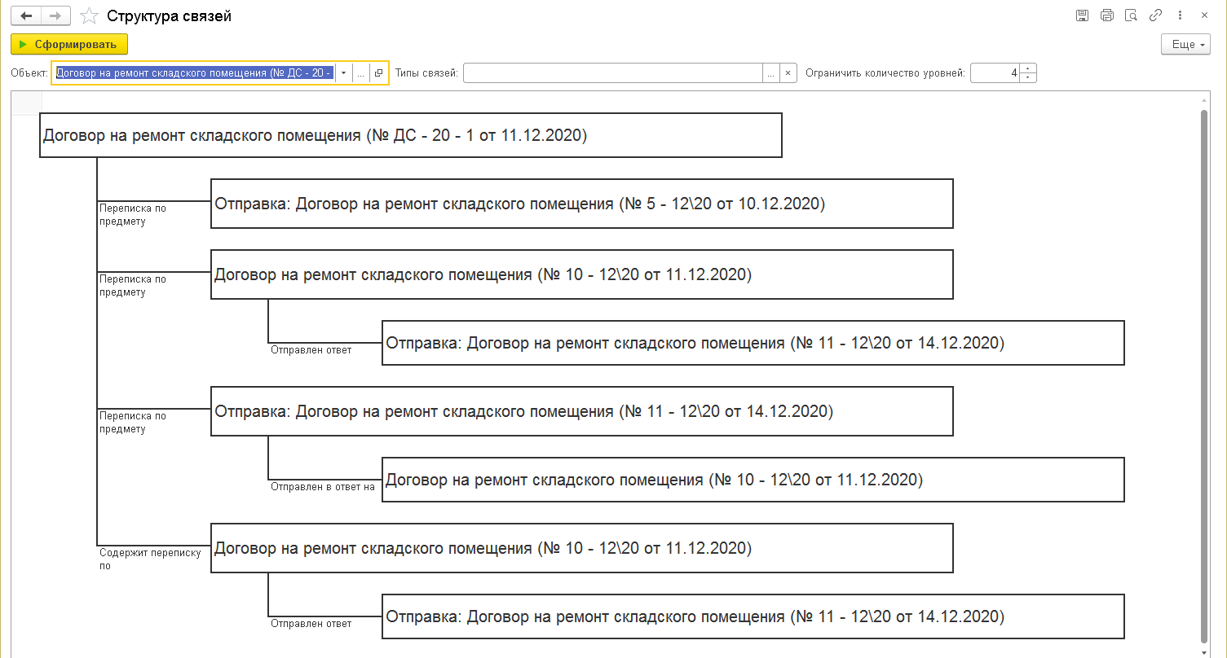Viewport: 1227px width, 658px height.
Task: Click into the Типы связей field
Action: tap(612, 72)
